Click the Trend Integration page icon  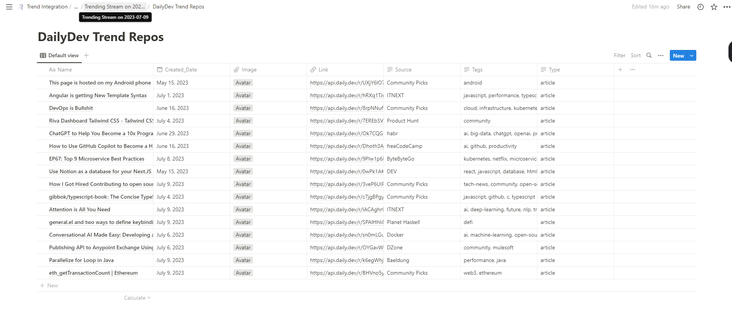click(21, 7)
